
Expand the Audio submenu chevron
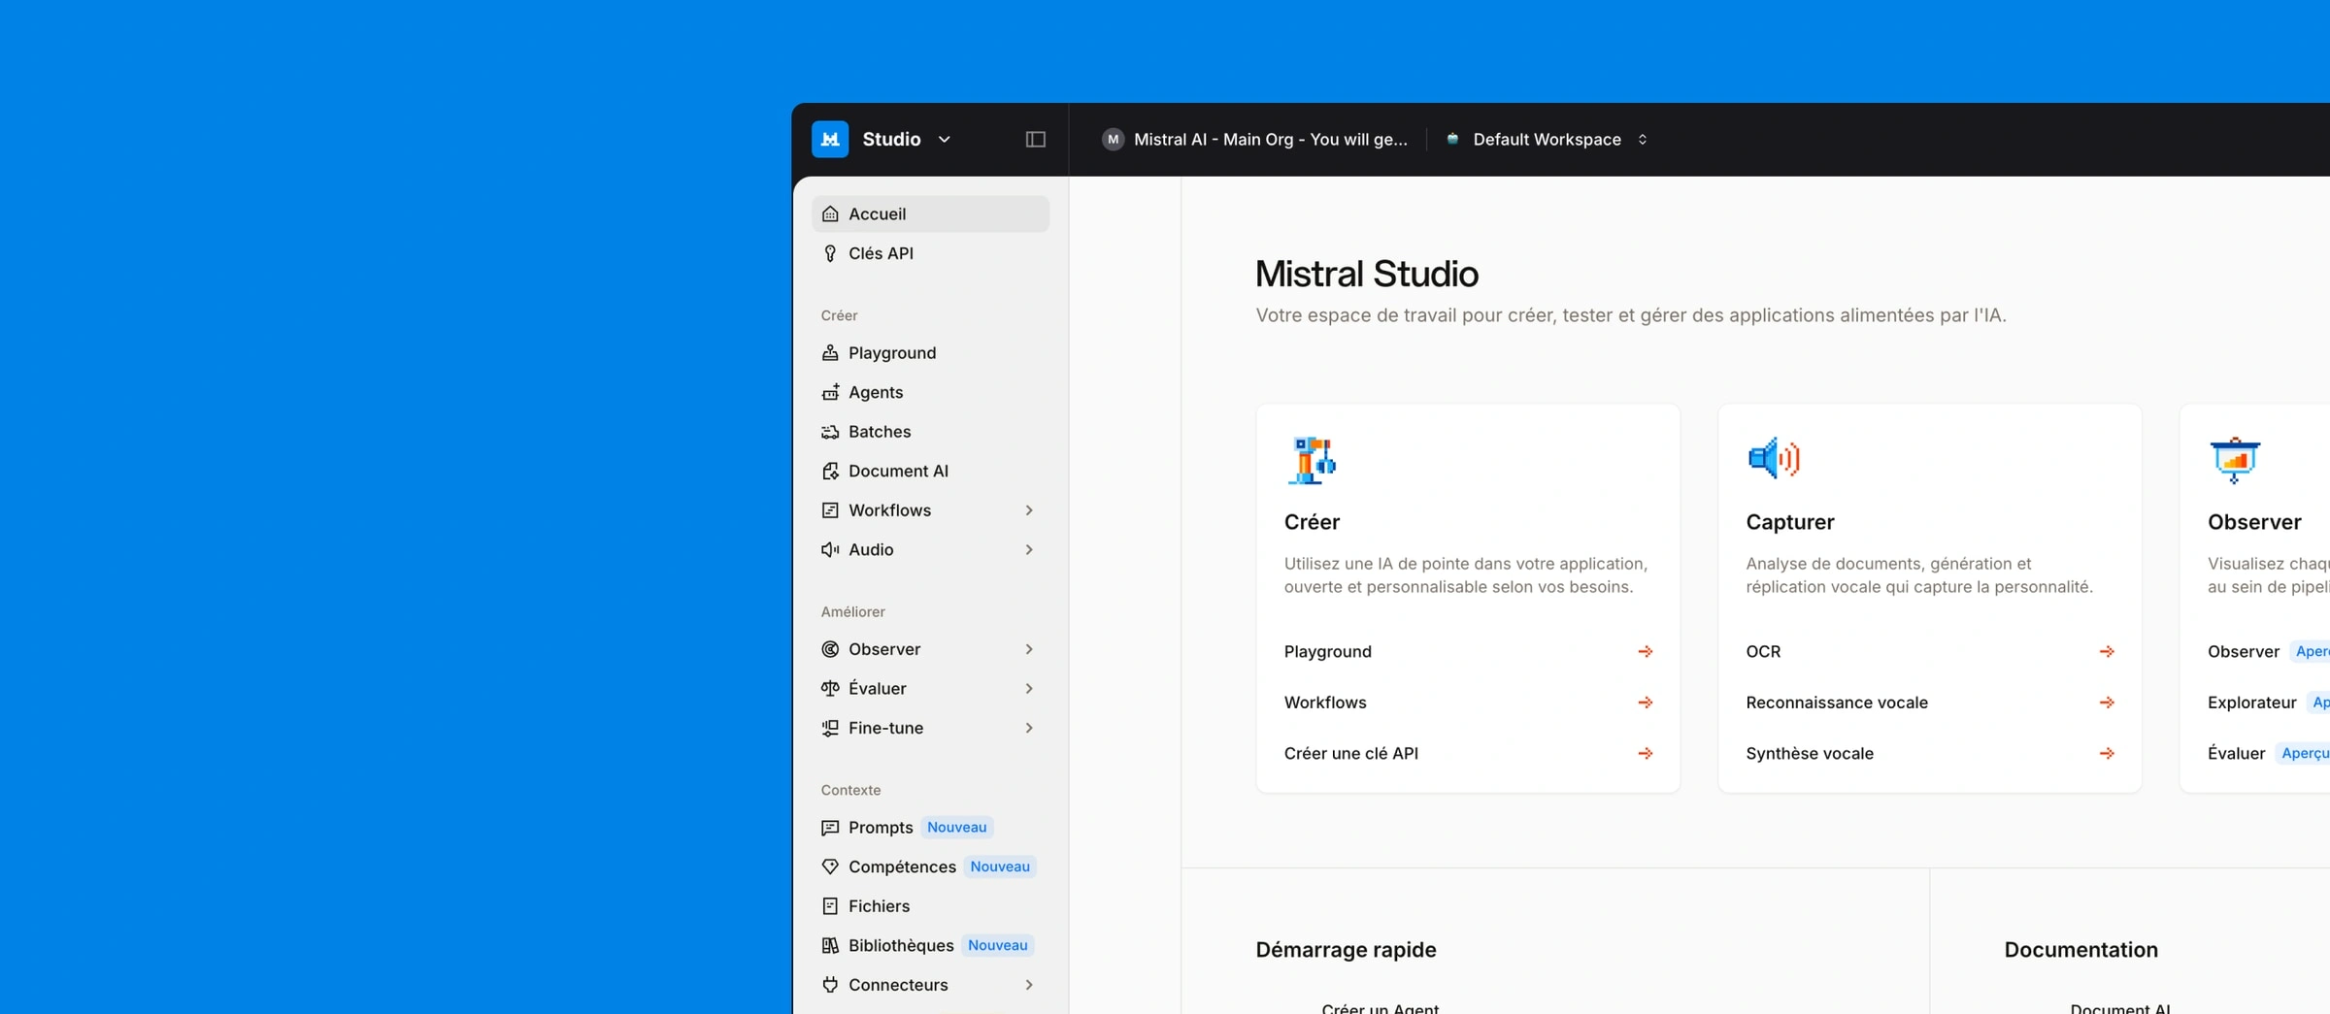(1029, 549)
